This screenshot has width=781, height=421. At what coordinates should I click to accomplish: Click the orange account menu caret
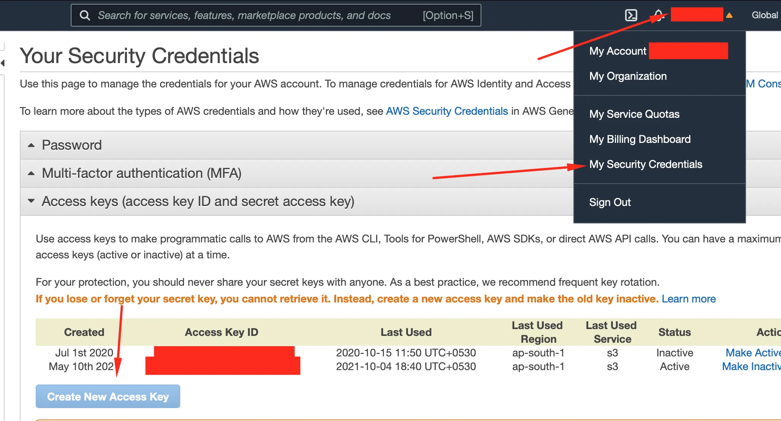(729, 15)
